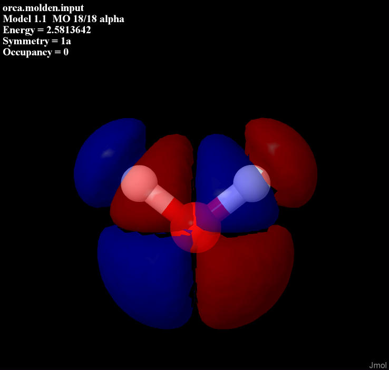Click the bond between oxygen and left hydrogen
Image resolution: width=389 pixels, height=370 pixels.
pyautogui.click(x=165, y=202)
